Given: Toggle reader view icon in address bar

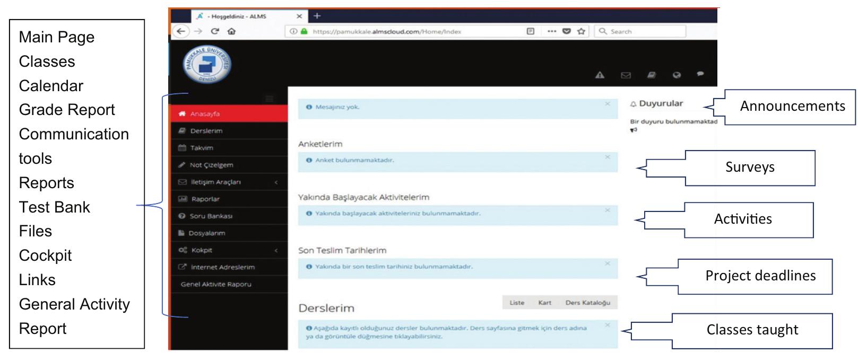Looking at the screenshot, I should (530, 31).
